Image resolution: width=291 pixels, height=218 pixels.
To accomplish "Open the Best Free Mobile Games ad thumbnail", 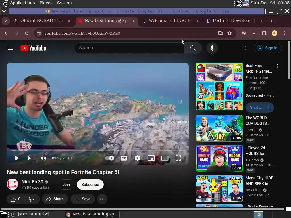I will tap(219, 87).
